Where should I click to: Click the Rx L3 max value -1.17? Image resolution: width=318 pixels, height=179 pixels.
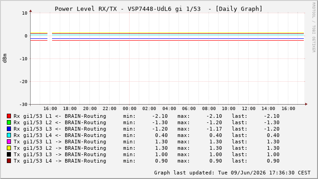(x=214, y=129)
